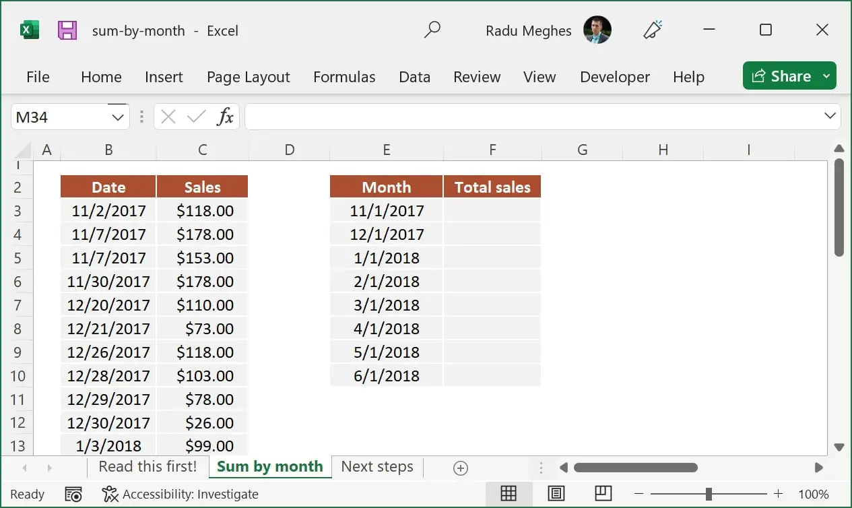Open the Insert Function dialog

tap(225, 116)
